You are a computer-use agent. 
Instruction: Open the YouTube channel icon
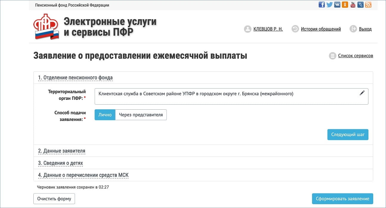click(x=353, y=4)
